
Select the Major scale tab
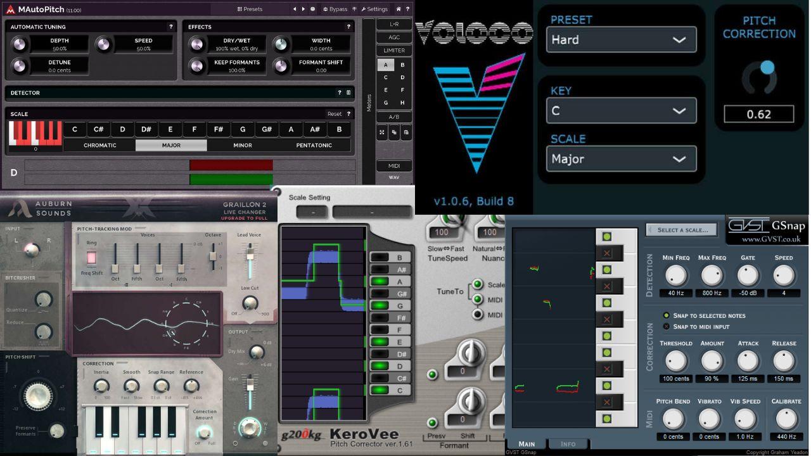click(171, 145)
